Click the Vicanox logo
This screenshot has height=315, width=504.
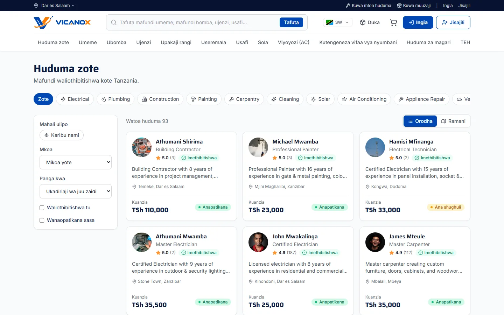click(62, 22)
